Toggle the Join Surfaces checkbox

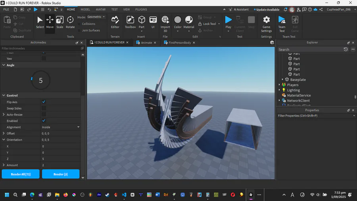point(79,30)
